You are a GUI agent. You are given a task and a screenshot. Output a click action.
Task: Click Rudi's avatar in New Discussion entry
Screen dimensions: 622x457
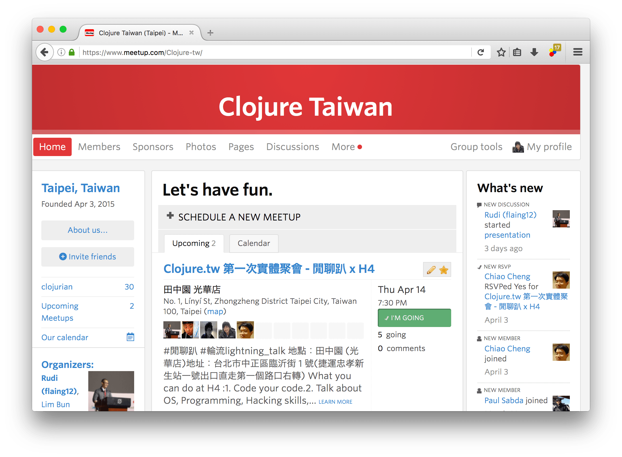[561, 219]
